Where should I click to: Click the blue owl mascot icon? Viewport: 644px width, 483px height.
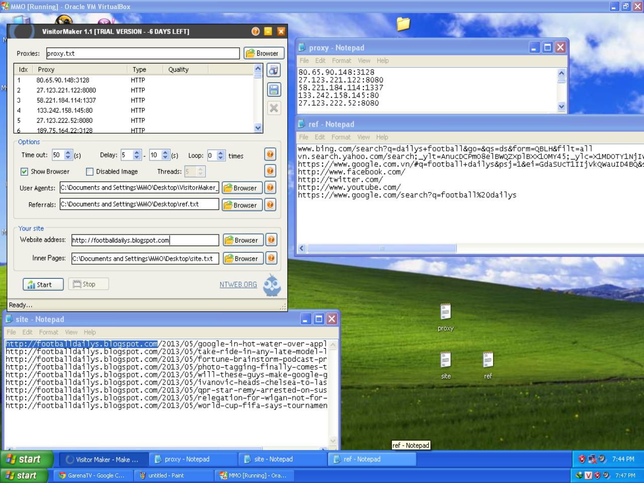(272, 285)
